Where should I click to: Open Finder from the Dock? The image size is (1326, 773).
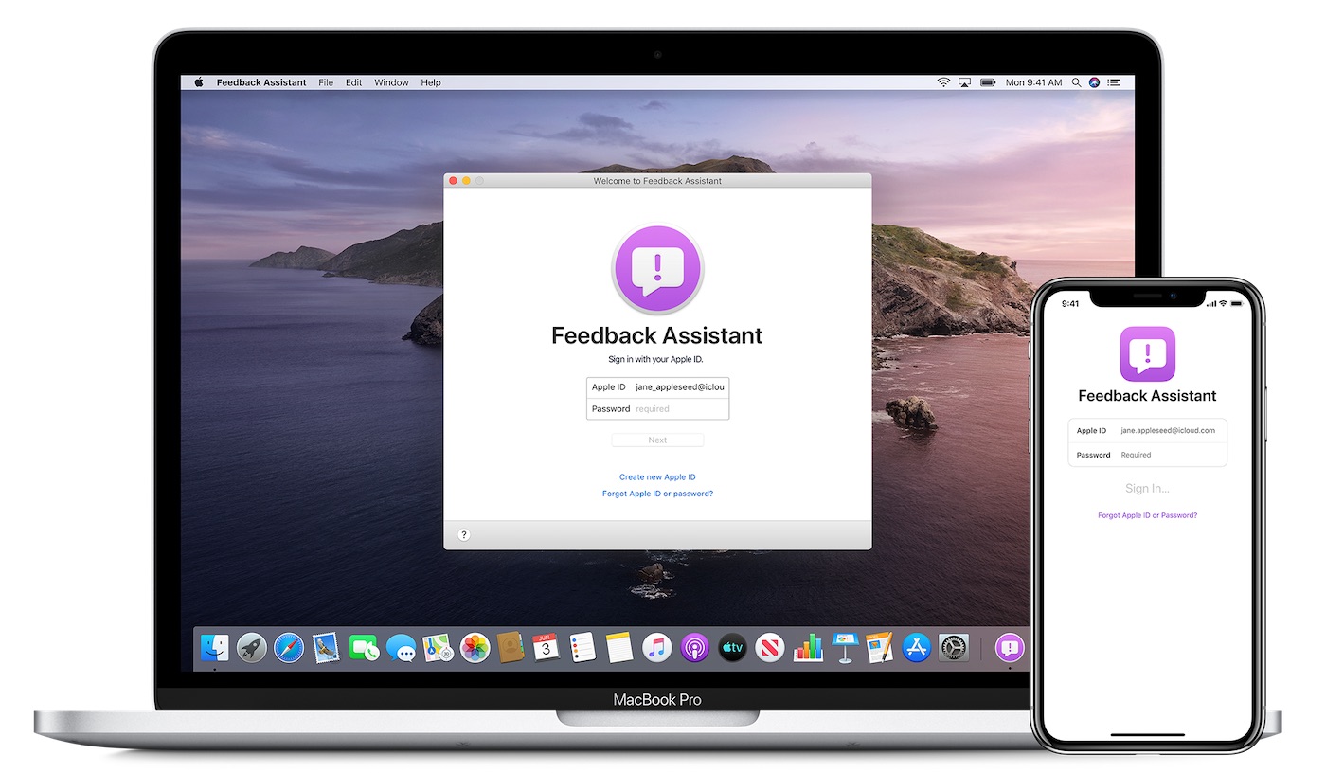pos(215,648)
